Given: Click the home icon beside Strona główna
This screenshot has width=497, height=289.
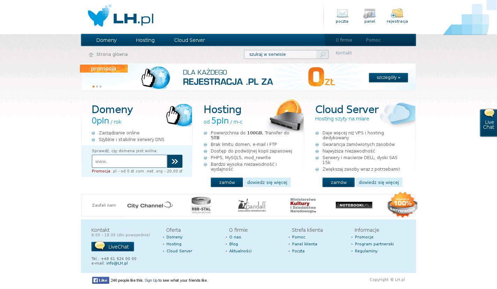Looking at the screenshot, I should [x=91, y=55].
